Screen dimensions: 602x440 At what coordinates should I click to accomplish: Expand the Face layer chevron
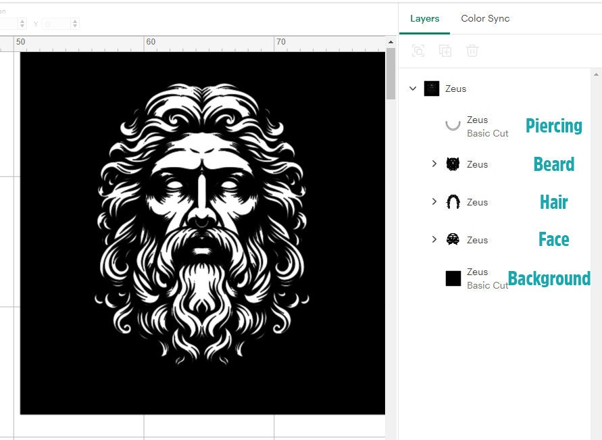click(435, 239)
